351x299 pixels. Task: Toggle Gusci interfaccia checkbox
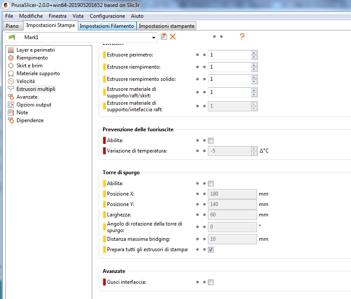(211, 282)
